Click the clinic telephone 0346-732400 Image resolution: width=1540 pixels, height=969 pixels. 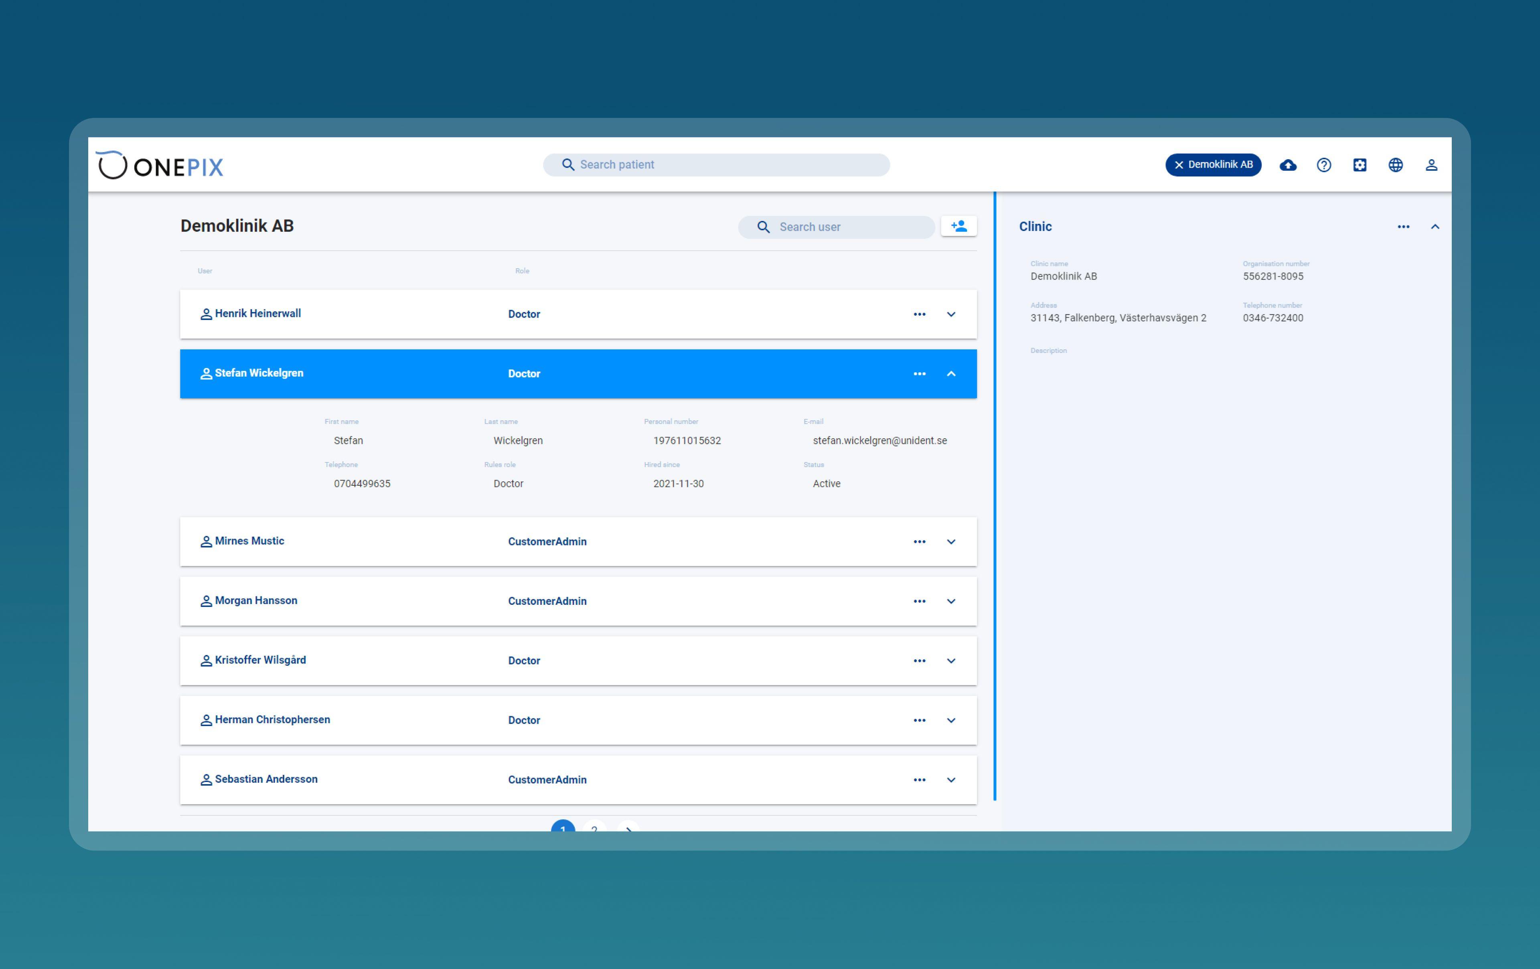coord(1273,318)
